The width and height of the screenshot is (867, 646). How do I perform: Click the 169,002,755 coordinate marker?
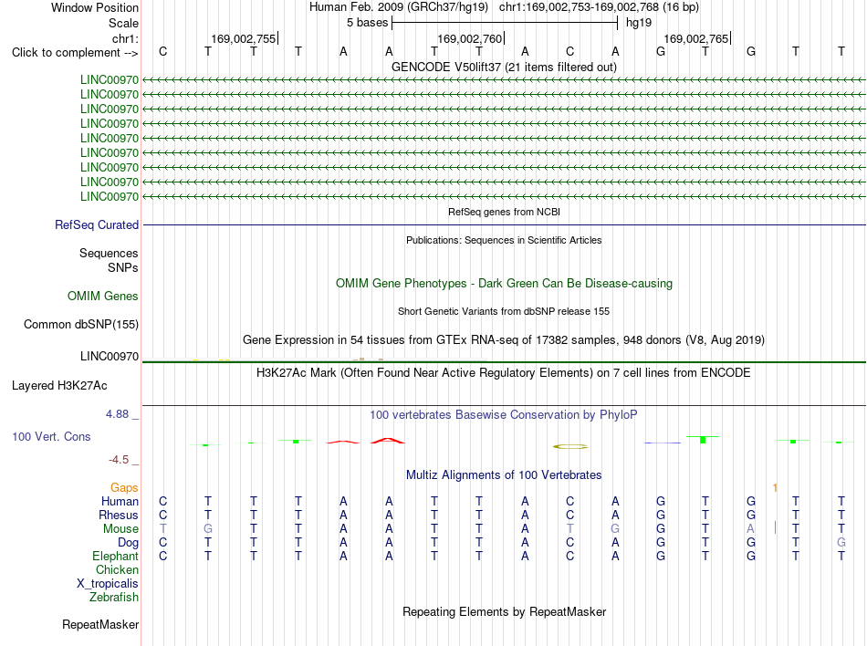pos(244,38)
